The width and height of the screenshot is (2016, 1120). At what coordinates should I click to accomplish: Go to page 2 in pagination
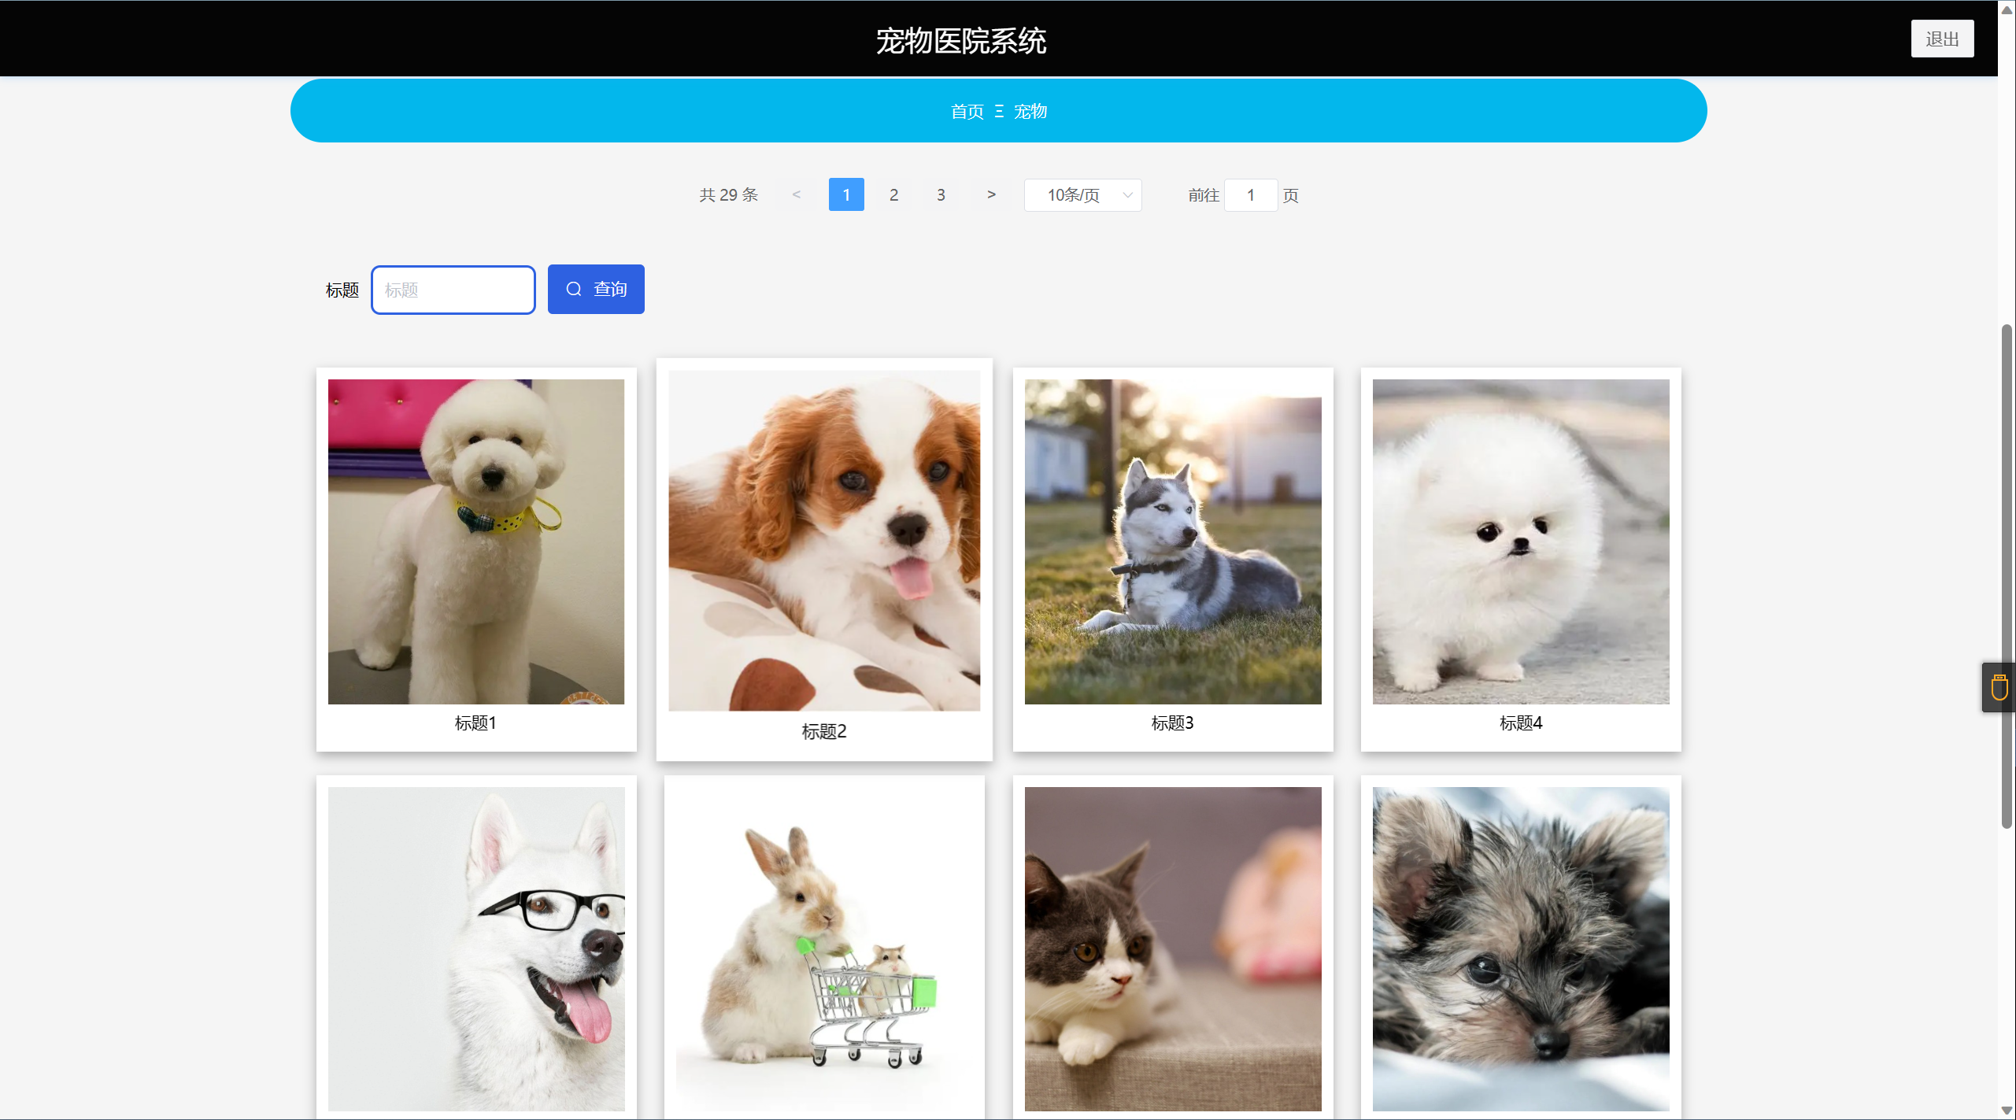pyautogui.click(x=893, y=194)
